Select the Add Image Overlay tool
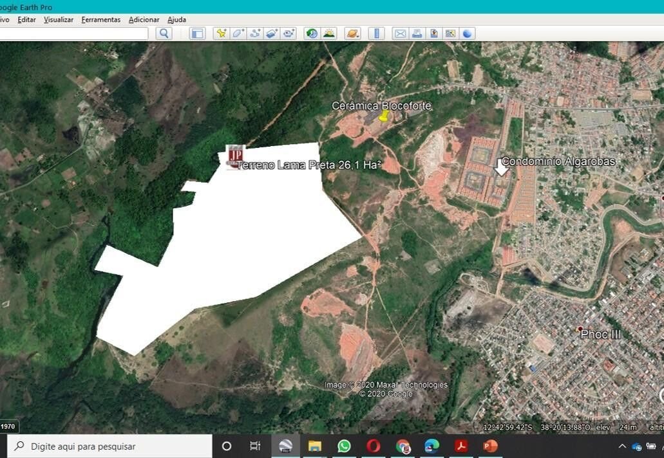Screen dimensions: 664x458 (x=271, y=33)
